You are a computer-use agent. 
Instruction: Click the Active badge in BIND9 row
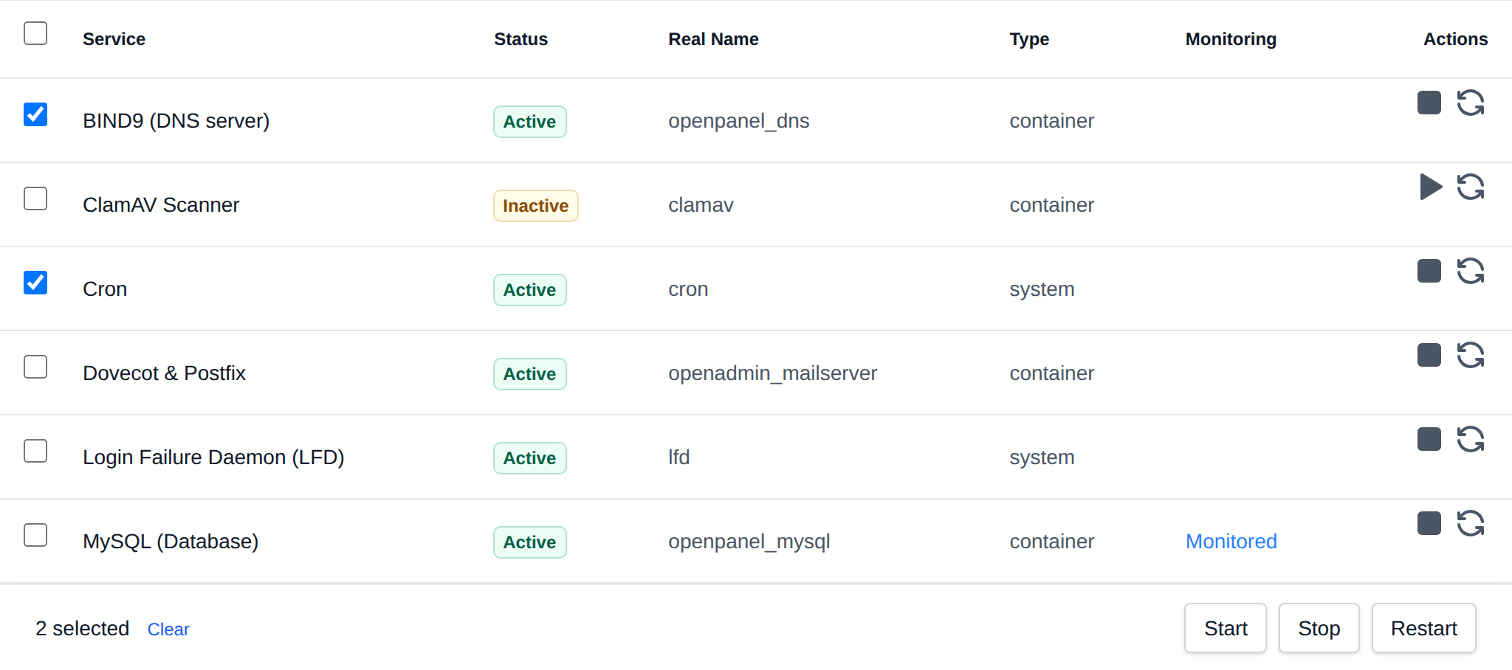(530, 122)
